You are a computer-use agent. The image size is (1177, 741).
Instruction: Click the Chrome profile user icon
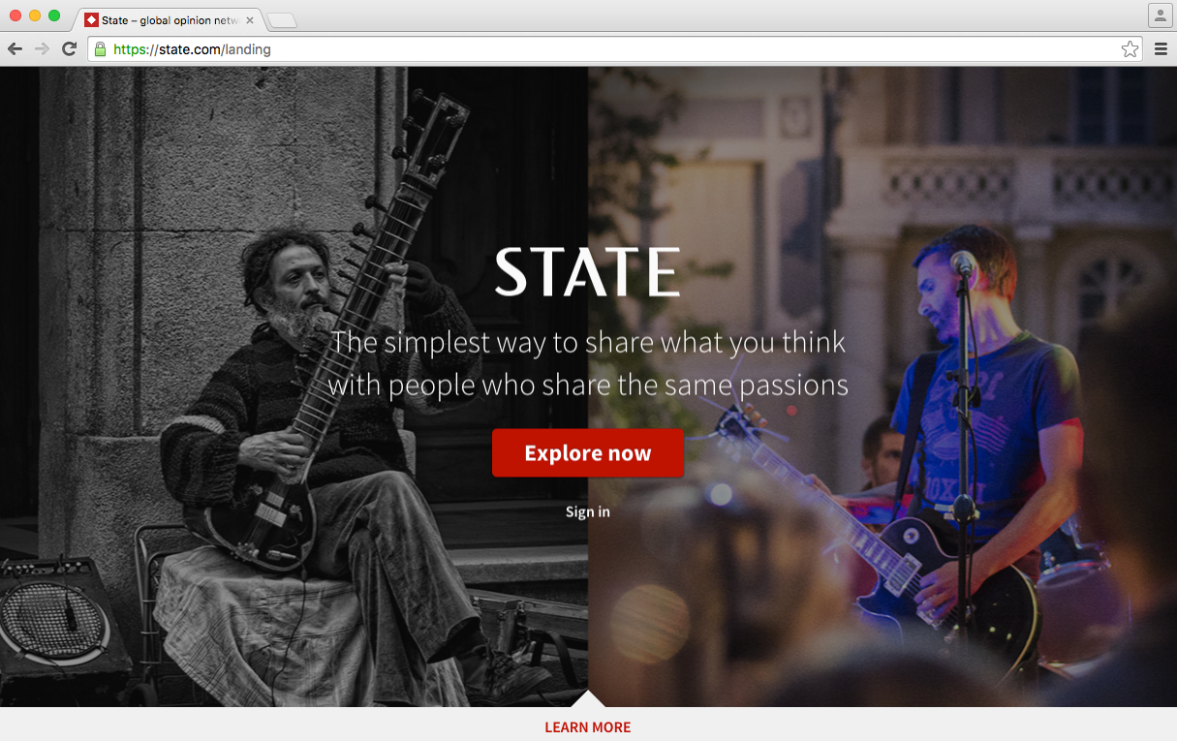(x=1160, y=15)
